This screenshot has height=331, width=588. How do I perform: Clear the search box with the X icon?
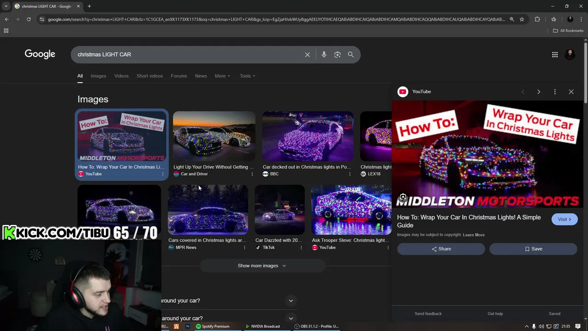pos(307,55)
